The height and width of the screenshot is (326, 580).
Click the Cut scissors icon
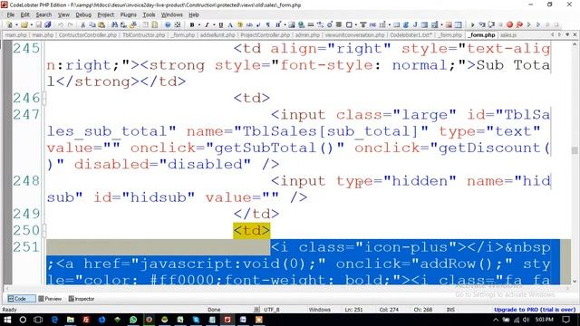tap(82, 24)
